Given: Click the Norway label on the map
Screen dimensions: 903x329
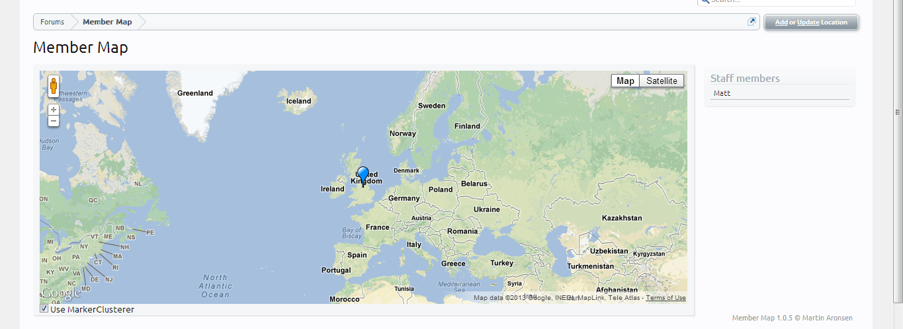Looking at the screenshot, I should [x=403, y=133].
